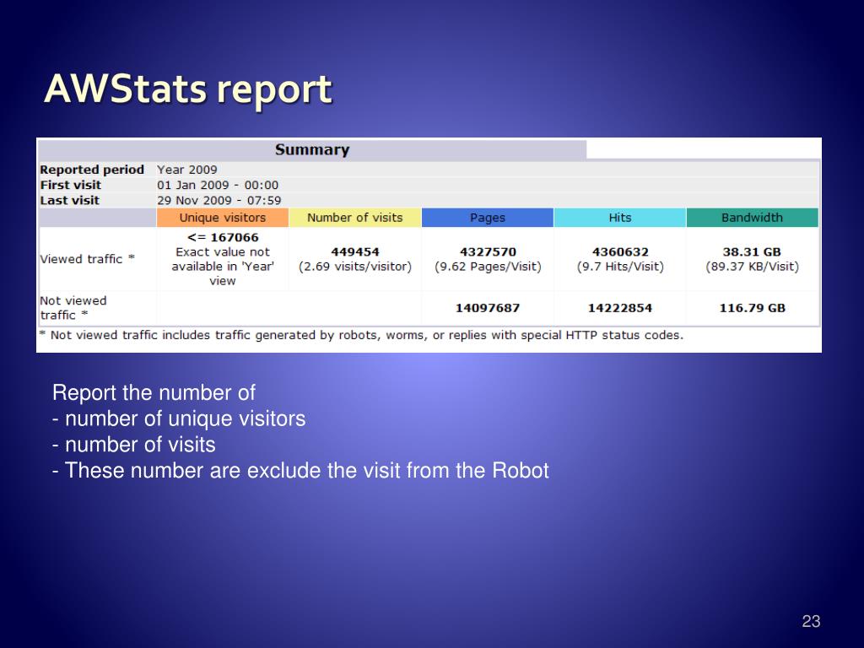The width and height of the screenshot is (864, 648).
Task: Select the 'Not viewed traffic *' row label
Action: click(x=73, y=308)
